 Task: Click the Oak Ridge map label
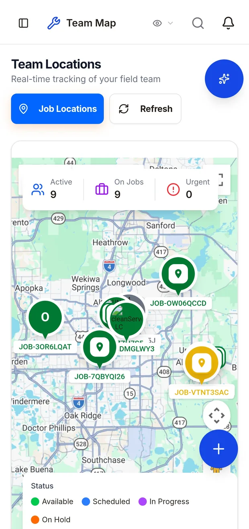pos(83,415)
